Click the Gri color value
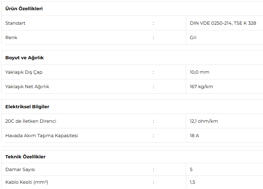This screenshot has width=263, height=189. coord(193,38)
